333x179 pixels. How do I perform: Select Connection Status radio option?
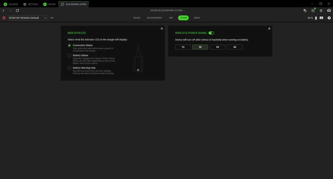coord(69,45)
